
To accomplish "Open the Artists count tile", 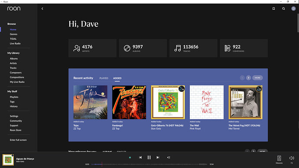I will pos(92,48).
